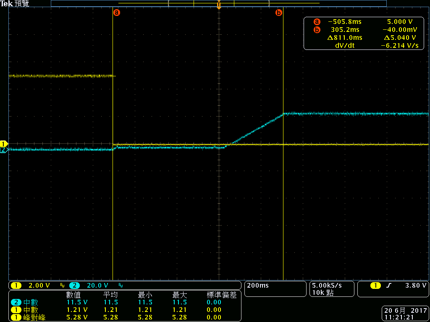Click the -6.214 V/s slope value
The width and height of the screenshot is (430, 322).
click(x=400, y=45)
